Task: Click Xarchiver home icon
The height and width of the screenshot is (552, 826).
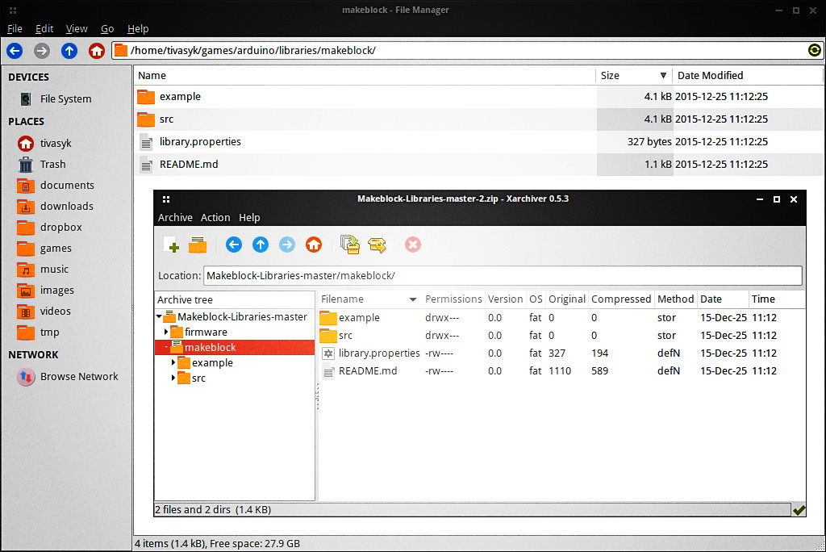Action: [314, 245]
